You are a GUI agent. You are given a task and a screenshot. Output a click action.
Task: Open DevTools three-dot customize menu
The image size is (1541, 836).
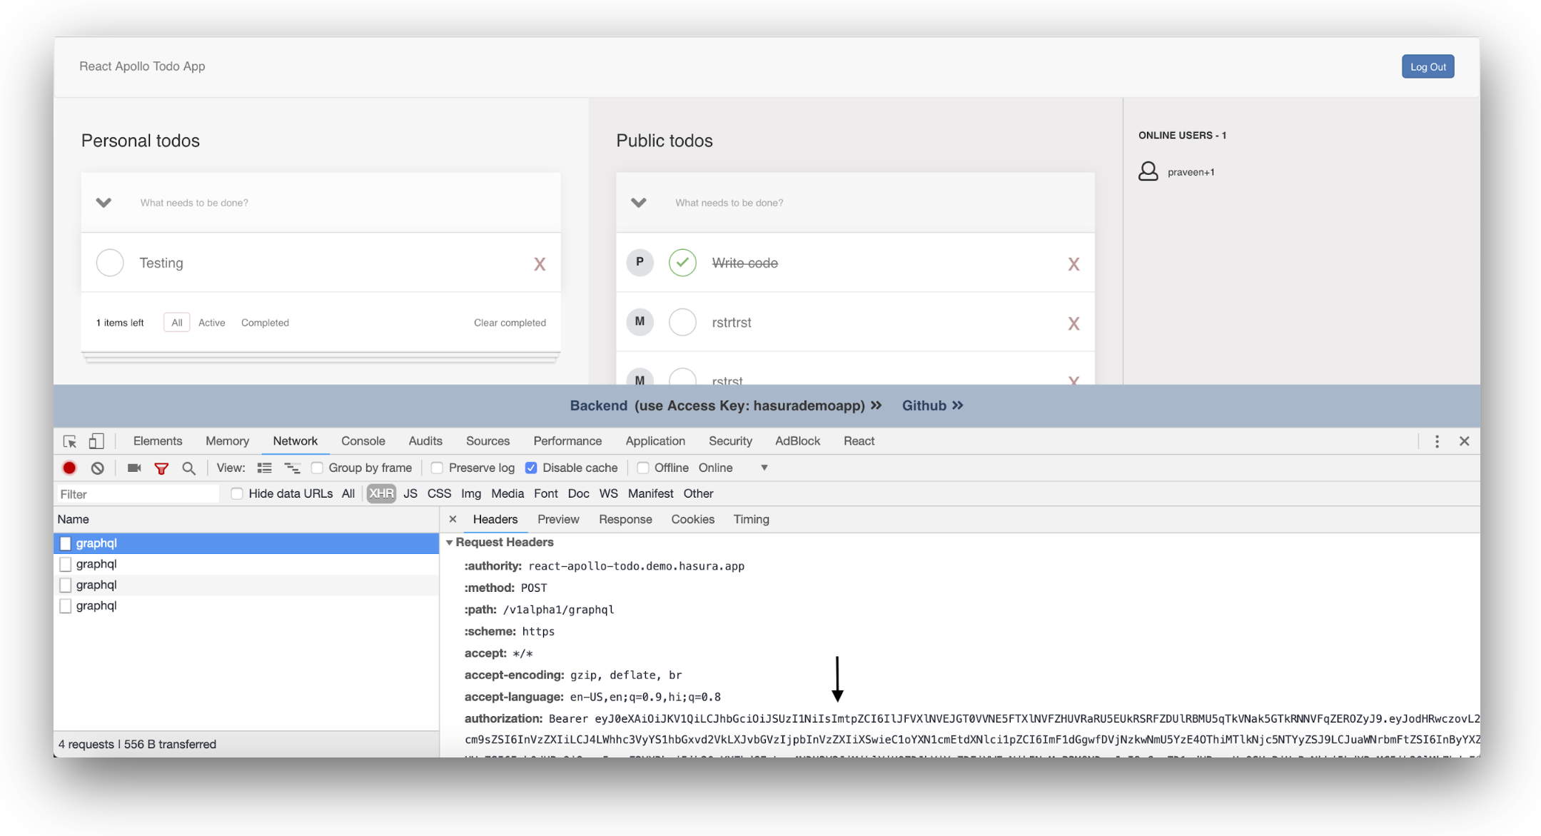point(1437,441)
